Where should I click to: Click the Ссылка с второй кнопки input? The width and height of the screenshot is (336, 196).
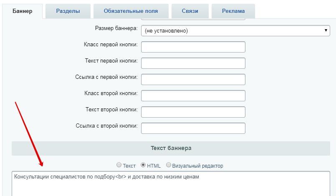point(193,128)
